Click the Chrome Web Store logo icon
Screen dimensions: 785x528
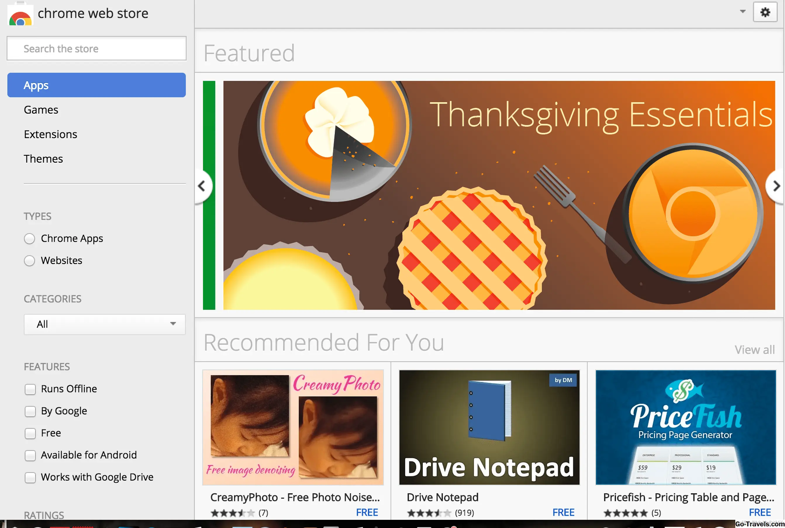(20, 15)
